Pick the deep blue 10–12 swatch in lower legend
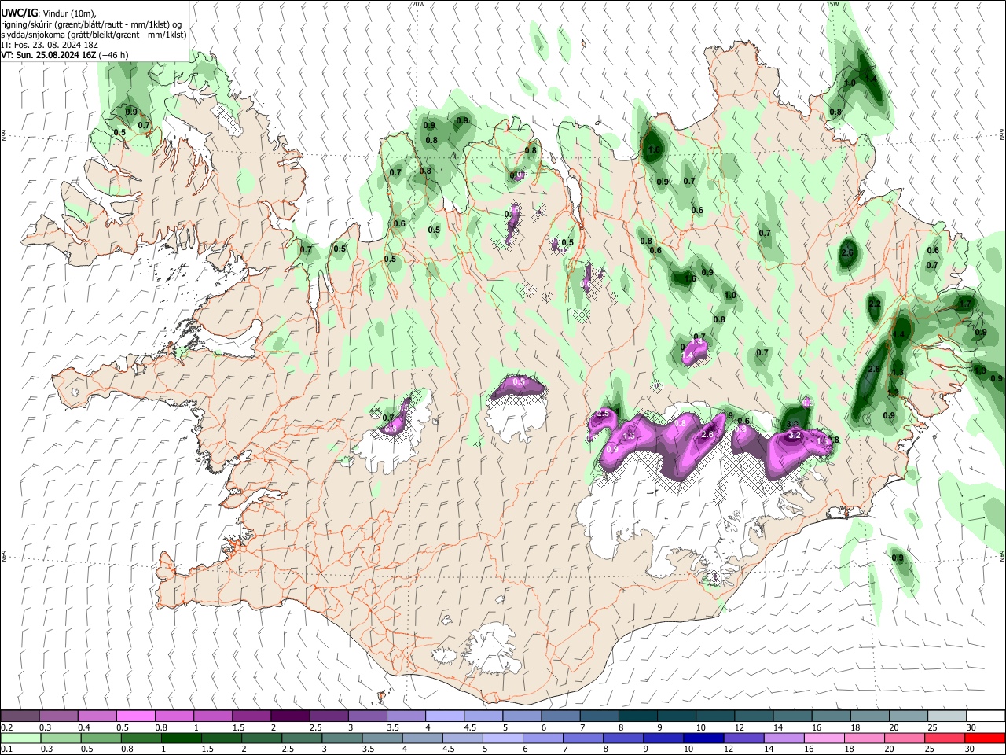 click(x=703, y=738)
